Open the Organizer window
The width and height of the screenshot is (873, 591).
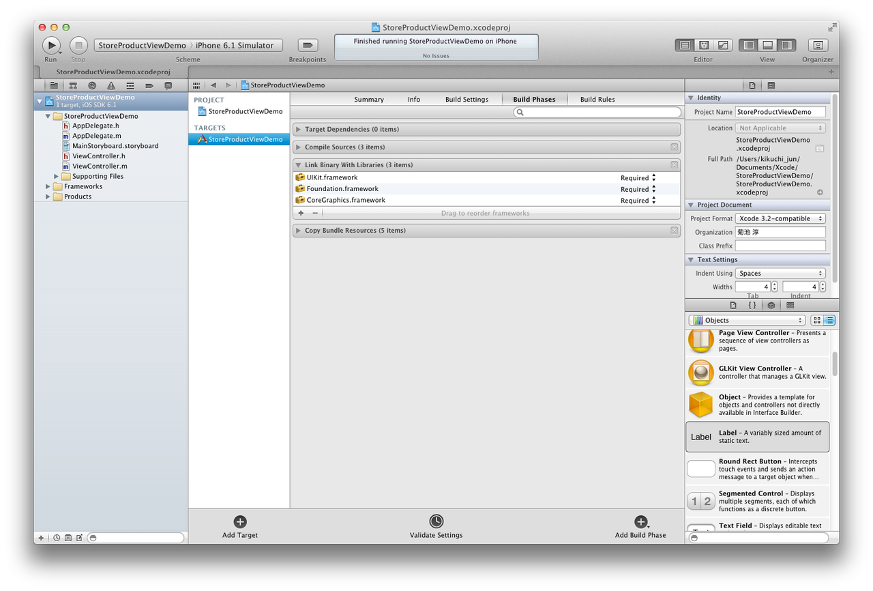coord(818,45)
